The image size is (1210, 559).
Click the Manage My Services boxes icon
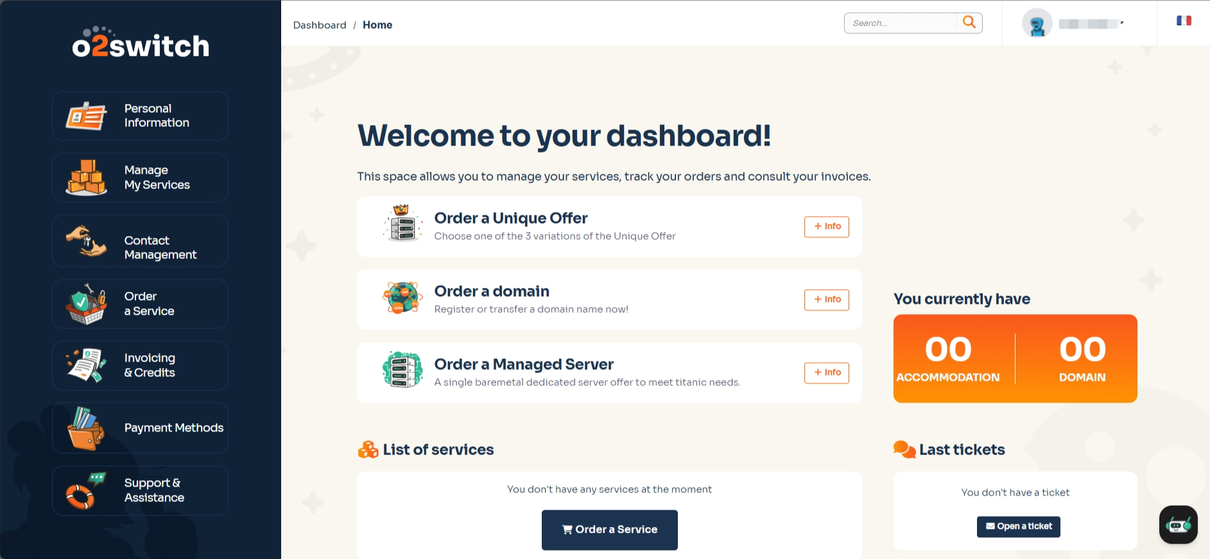(86, 178)
